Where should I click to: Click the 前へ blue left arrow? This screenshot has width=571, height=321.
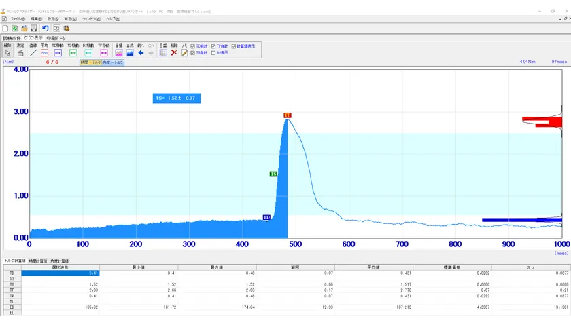point(141,52)
